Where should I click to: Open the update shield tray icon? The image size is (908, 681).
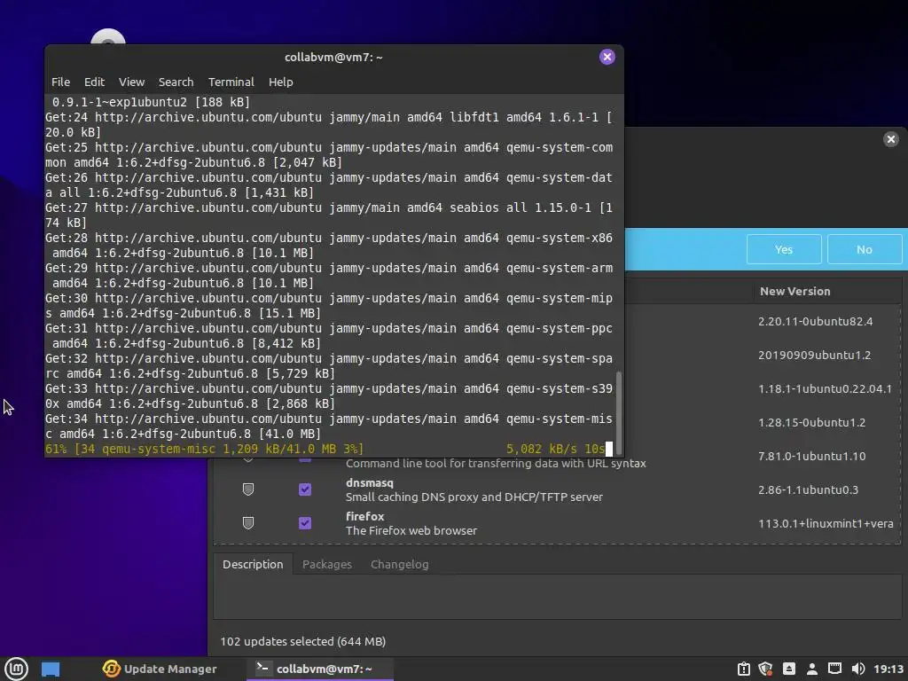tap(765, 669)
